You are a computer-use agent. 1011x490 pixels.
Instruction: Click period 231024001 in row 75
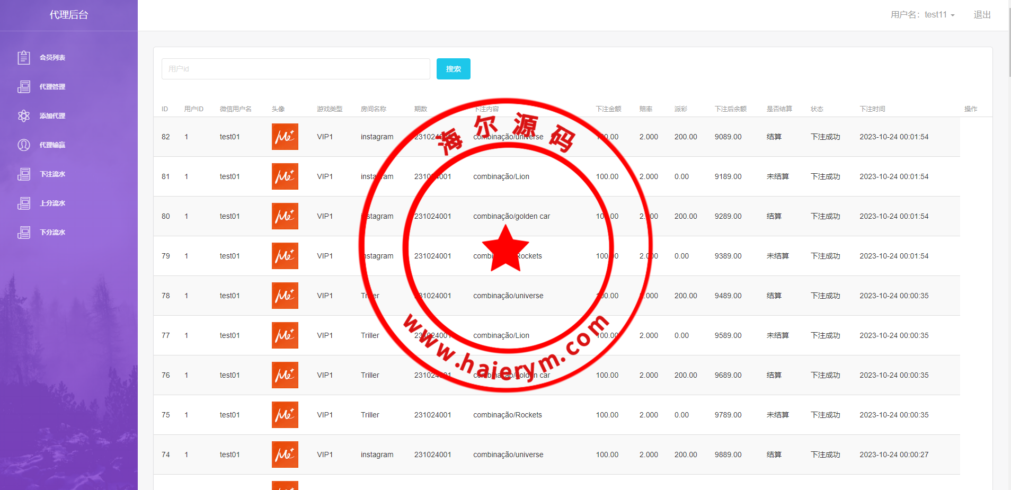tap(433, 415)
